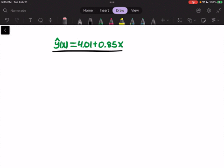Switch to the Home tab
224x168 pixels.
pos(88,10)
